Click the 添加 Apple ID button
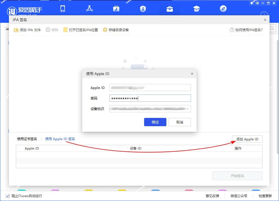This screenshot has height=201, width=279. [x=247, y=139]
